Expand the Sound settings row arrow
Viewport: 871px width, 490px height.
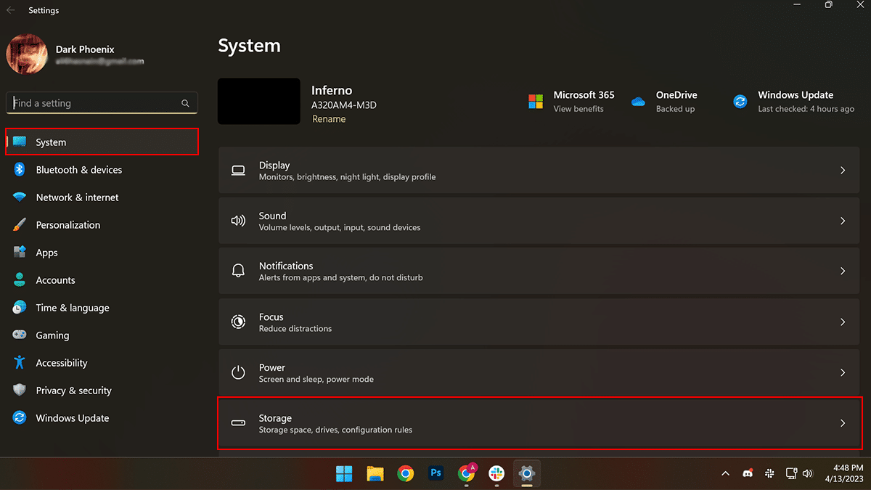pyautogui.click(x=843, y=221)
